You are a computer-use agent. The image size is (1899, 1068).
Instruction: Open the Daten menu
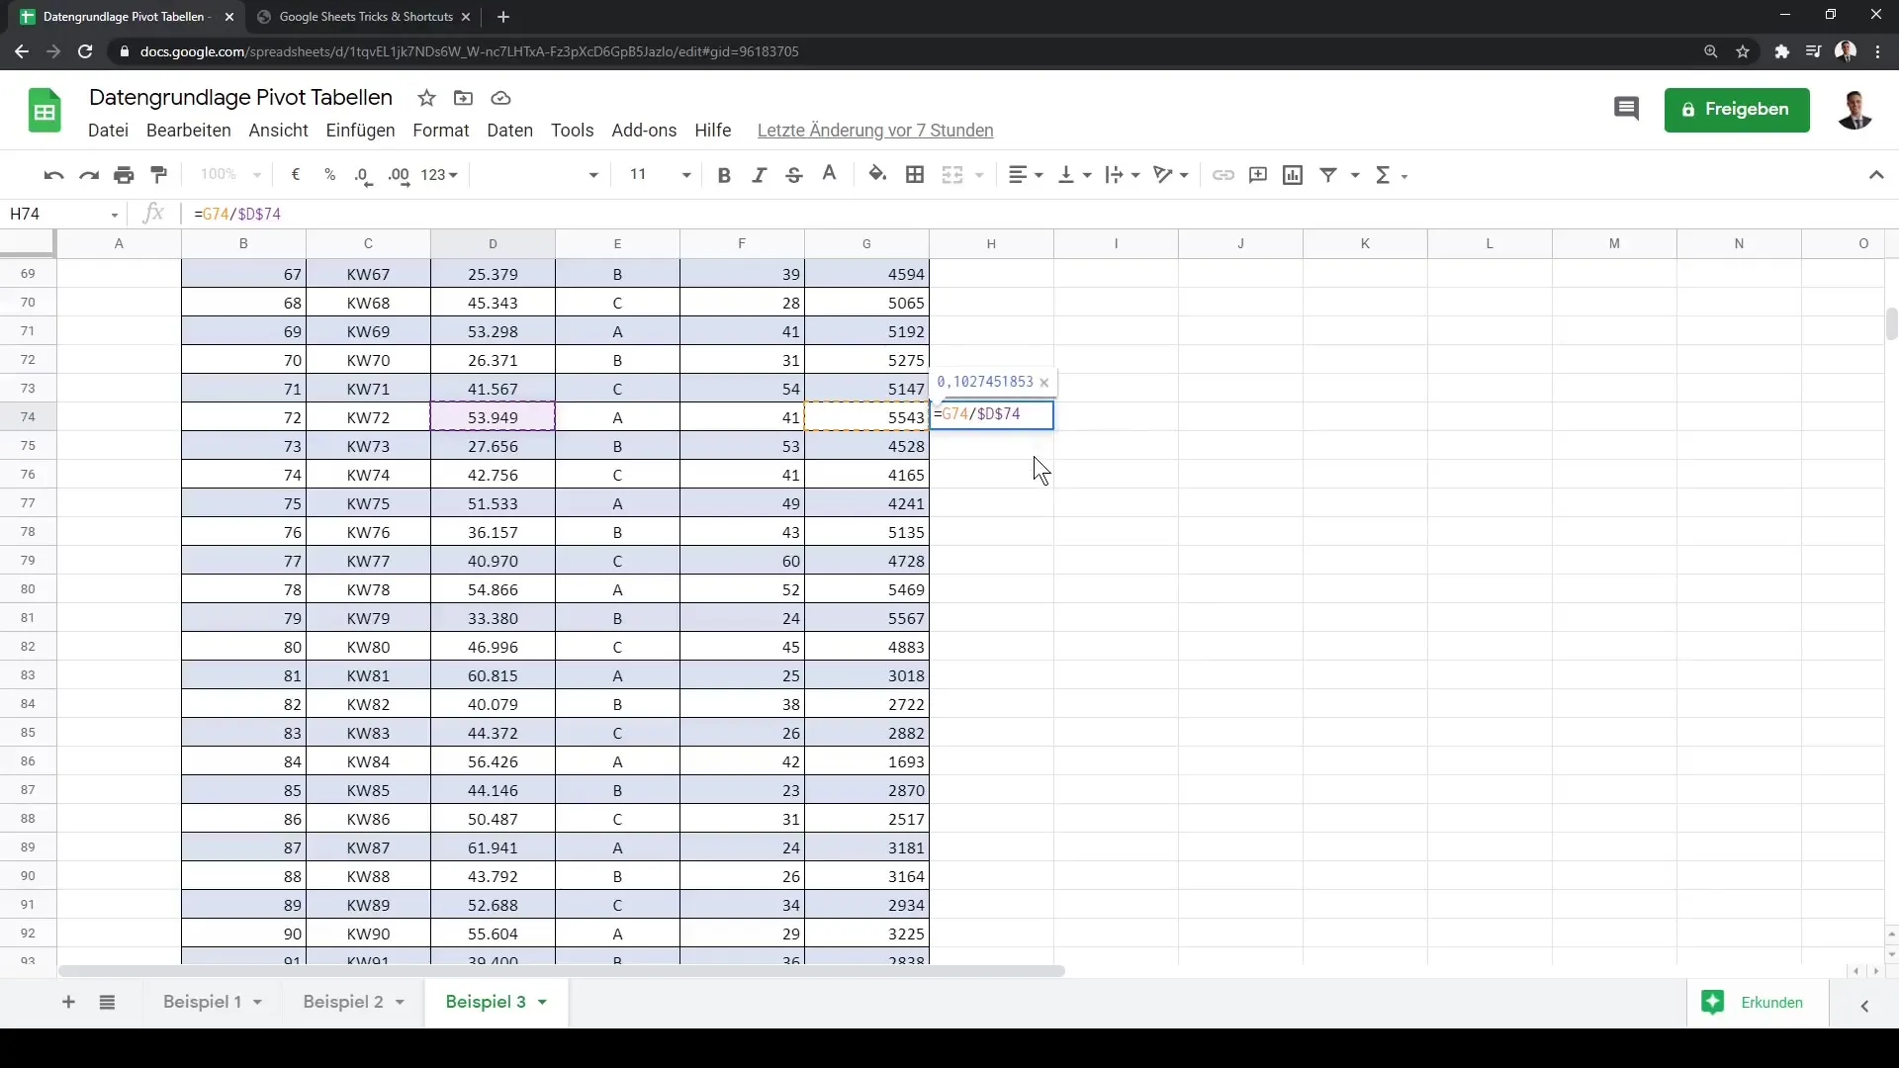click(508, 130)
